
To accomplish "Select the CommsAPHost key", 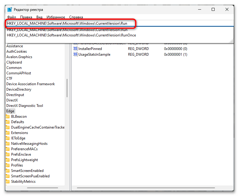I will tap(19, 73).
